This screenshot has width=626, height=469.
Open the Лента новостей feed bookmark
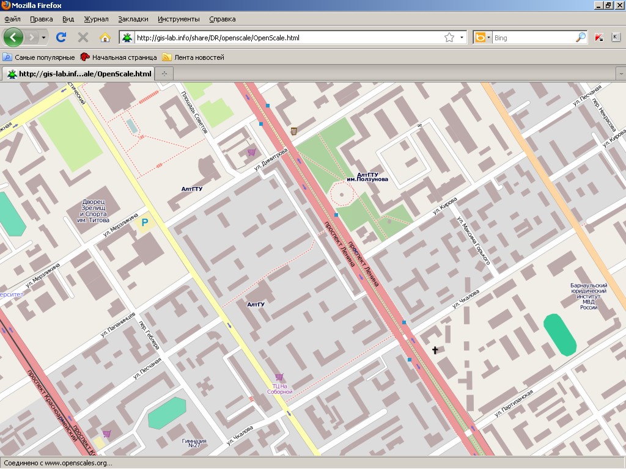[x=193, y=57]
